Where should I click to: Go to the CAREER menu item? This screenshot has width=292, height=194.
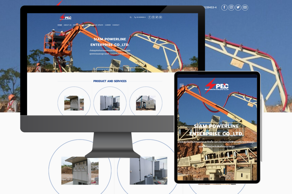point(108,25)
